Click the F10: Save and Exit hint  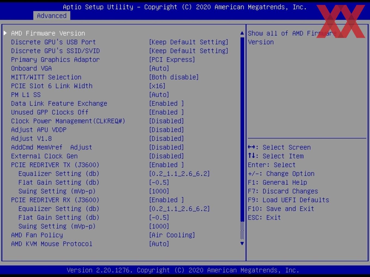coord(281,209)
